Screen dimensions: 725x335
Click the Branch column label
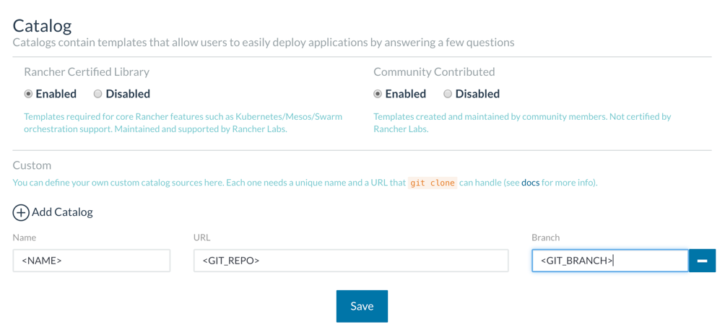[545, 238]
